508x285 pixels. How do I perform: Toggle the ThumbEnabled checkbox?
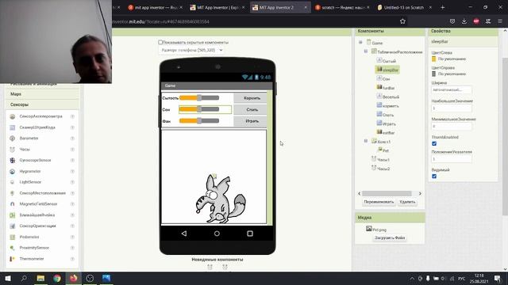coord(434,143)
